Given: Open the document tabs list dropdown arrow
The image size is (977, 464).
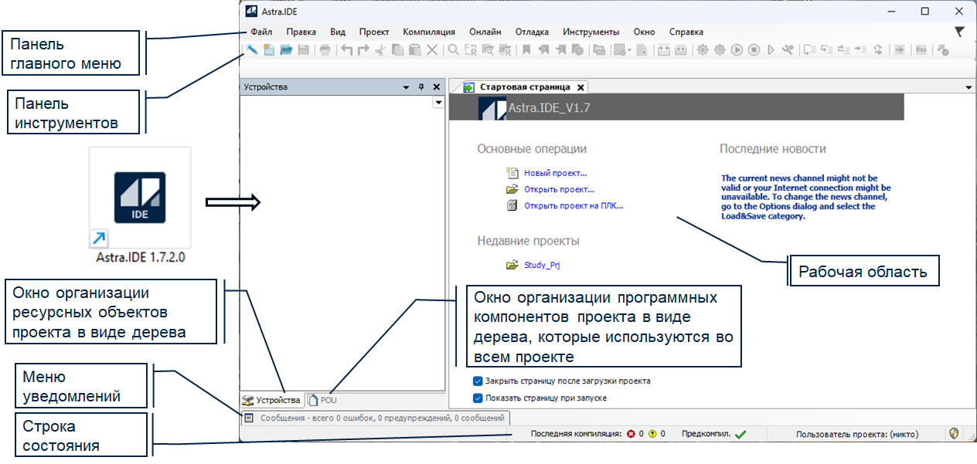Looking at the screenshot, I should pos(969,87).
